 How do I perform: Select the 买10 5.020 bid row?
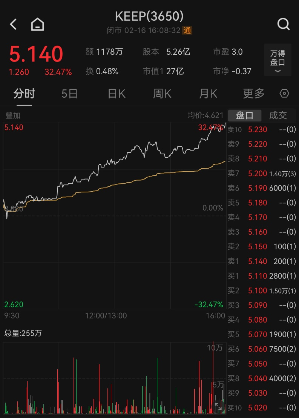[x=262, y=408]
